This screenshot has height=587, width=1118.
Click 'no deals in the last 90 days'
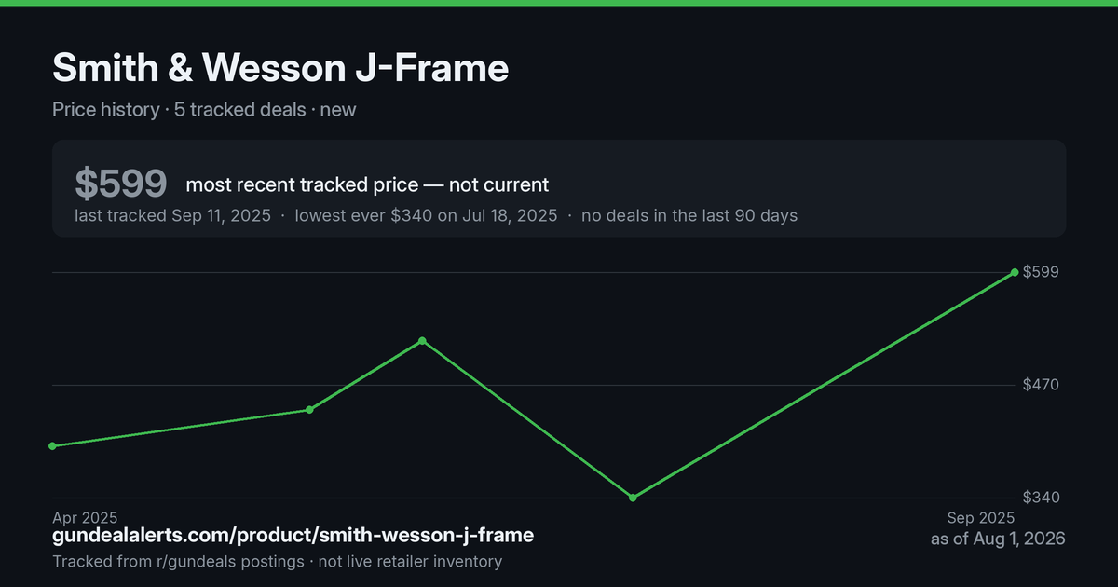tap(689, 215)
